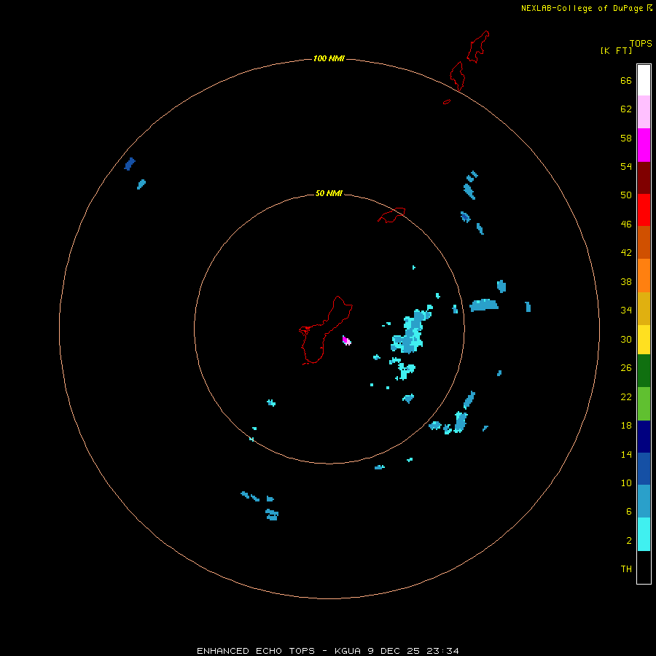Click the island outline on the 50 NMI ring

(x=391, y=215)
